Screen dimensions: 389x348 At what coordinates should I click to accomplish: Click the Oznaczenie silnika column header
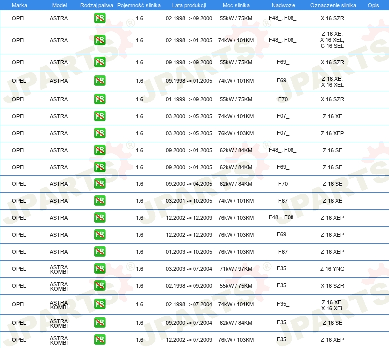[333, 5]
